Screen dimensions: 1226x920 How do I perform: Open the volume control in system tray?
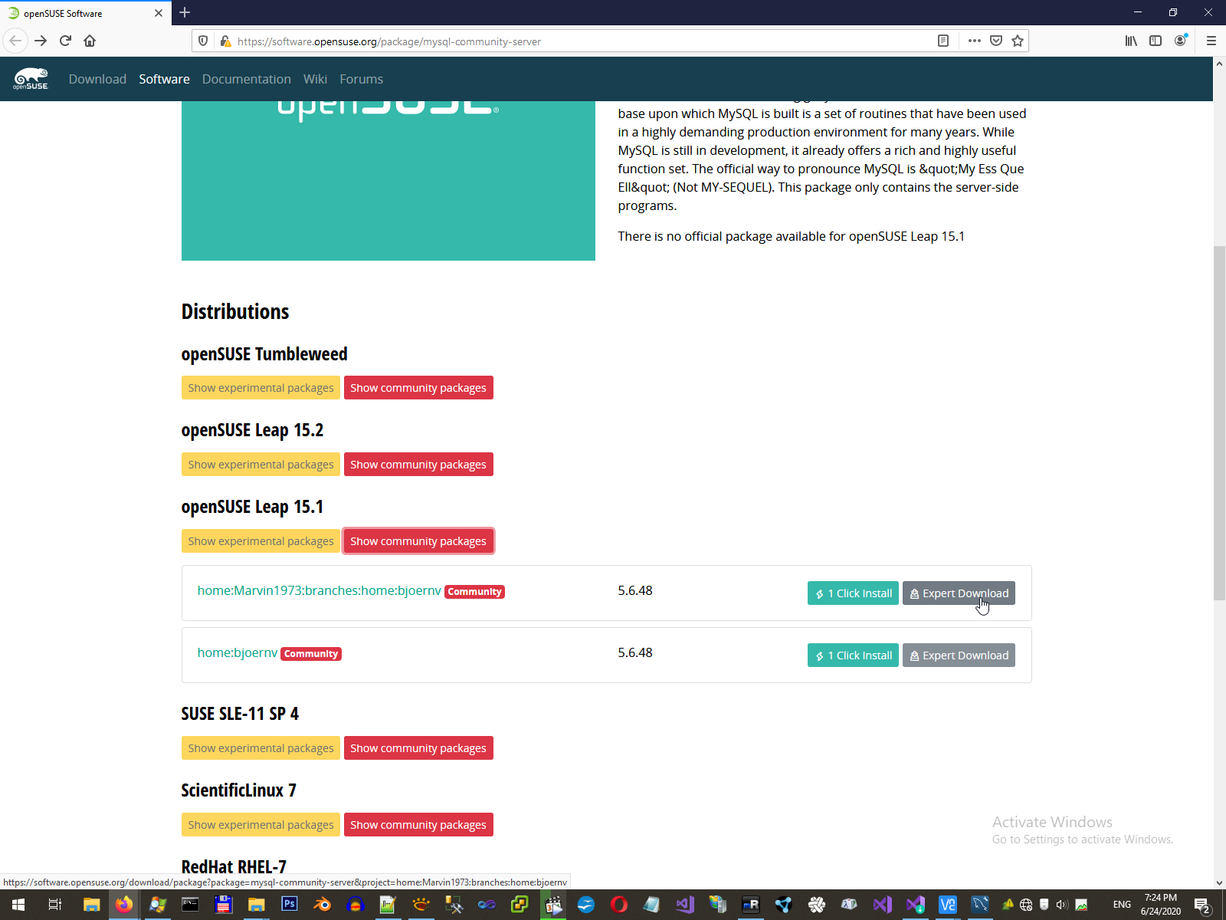(1061, 905)
